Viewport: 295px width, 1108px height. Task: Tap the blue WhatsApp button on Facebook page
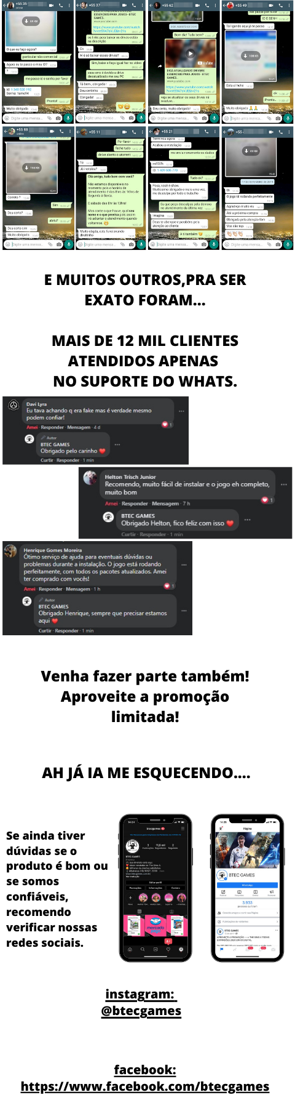point(247,885)
